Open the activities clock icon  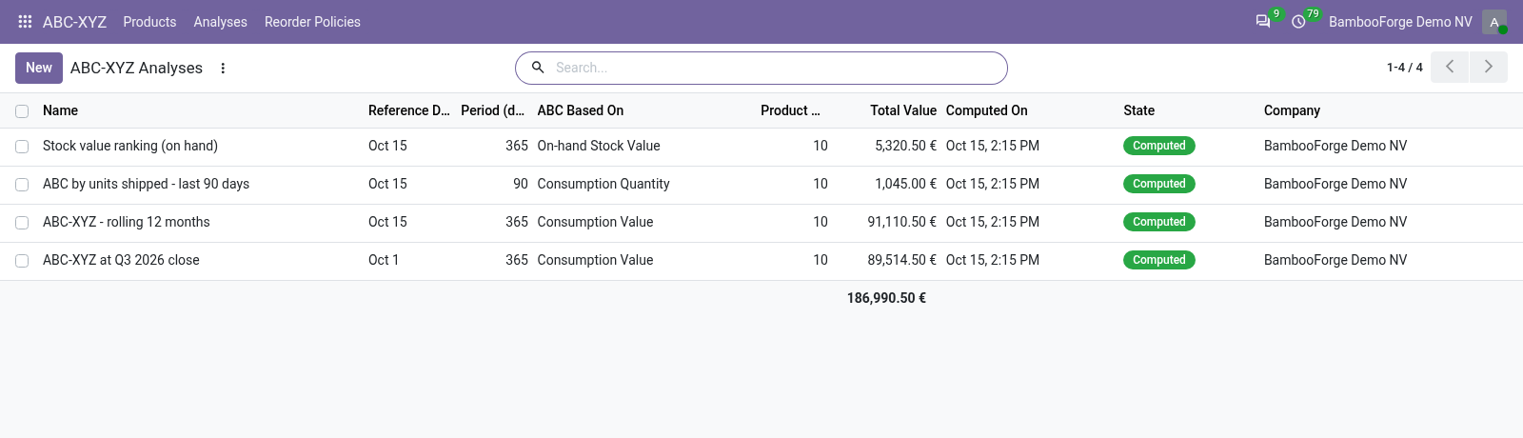(1298, 21)
